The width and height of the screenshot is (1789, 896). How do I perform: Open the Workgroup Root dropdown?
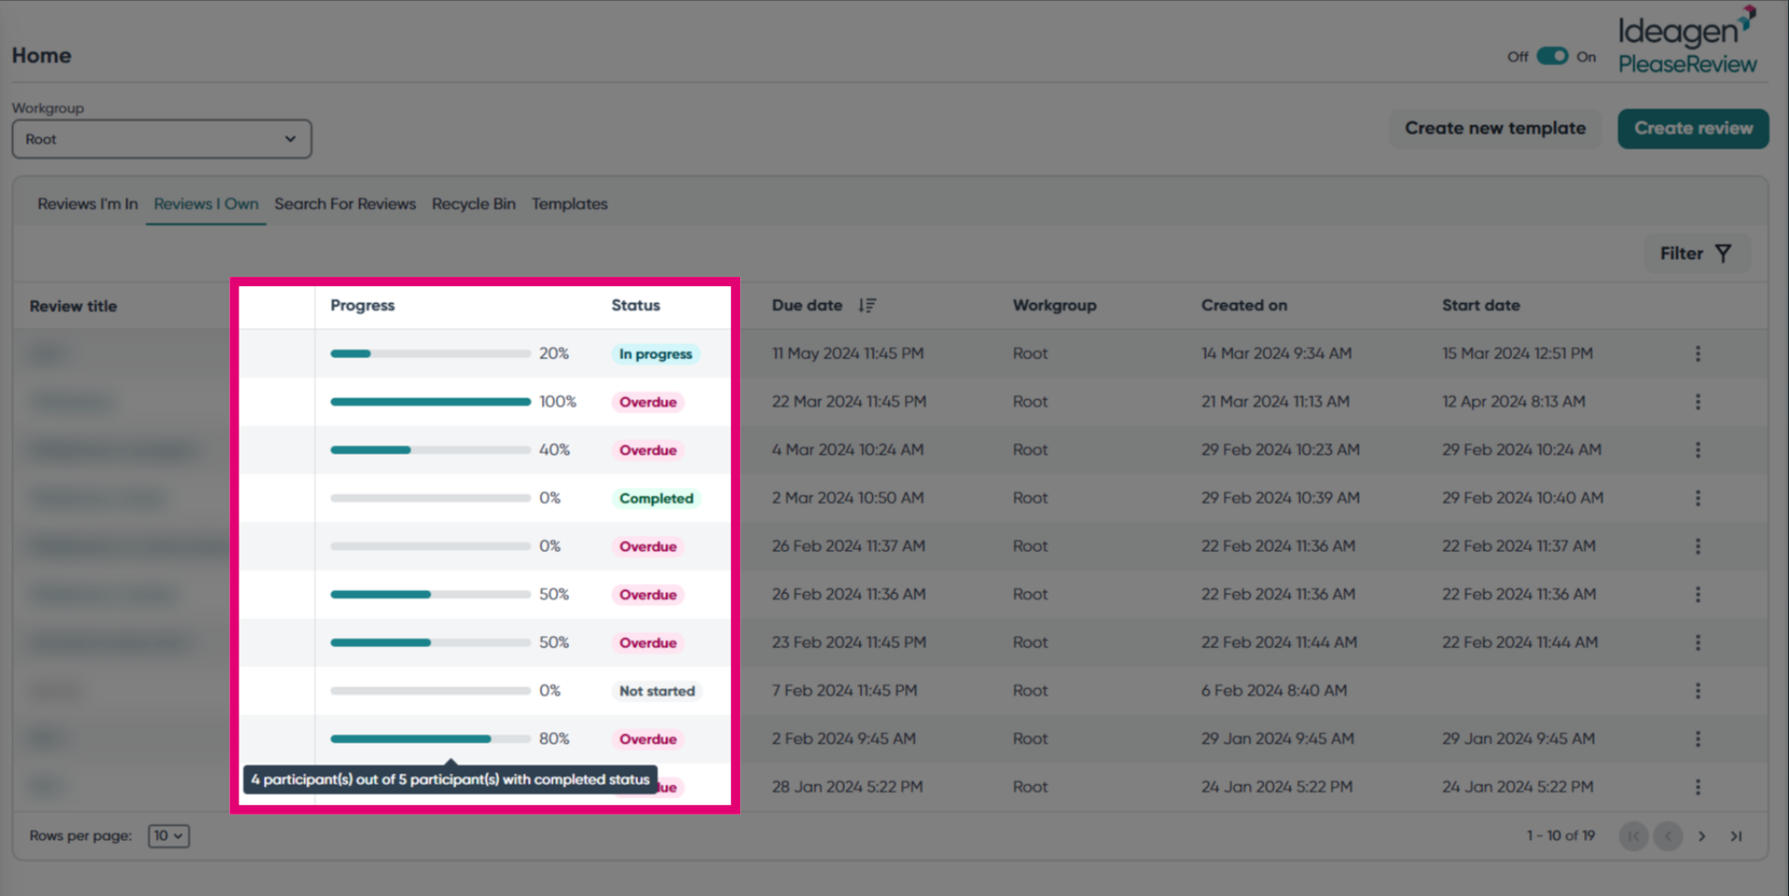[x=162, y=138]
